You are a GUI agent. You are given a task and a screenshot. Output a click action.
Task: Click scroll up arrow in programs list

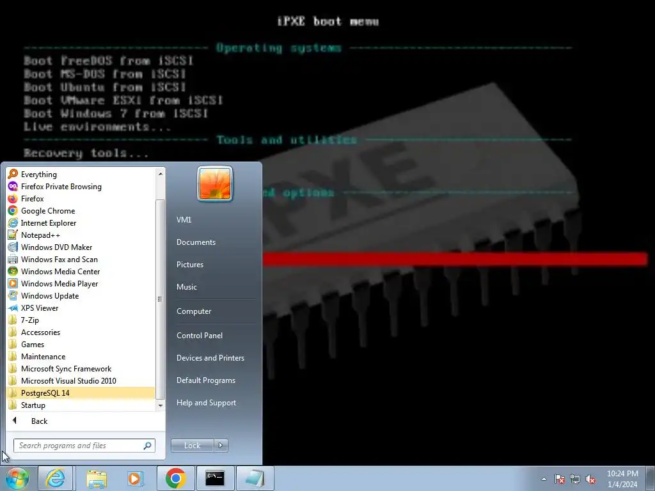point(161,173)
